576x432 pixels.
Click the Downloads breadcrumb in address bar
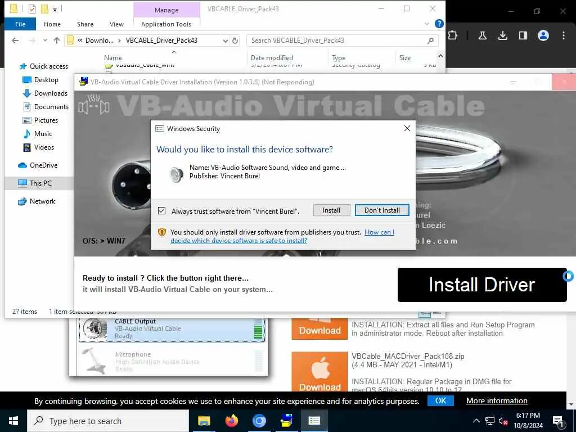click(x=99, y=40)
